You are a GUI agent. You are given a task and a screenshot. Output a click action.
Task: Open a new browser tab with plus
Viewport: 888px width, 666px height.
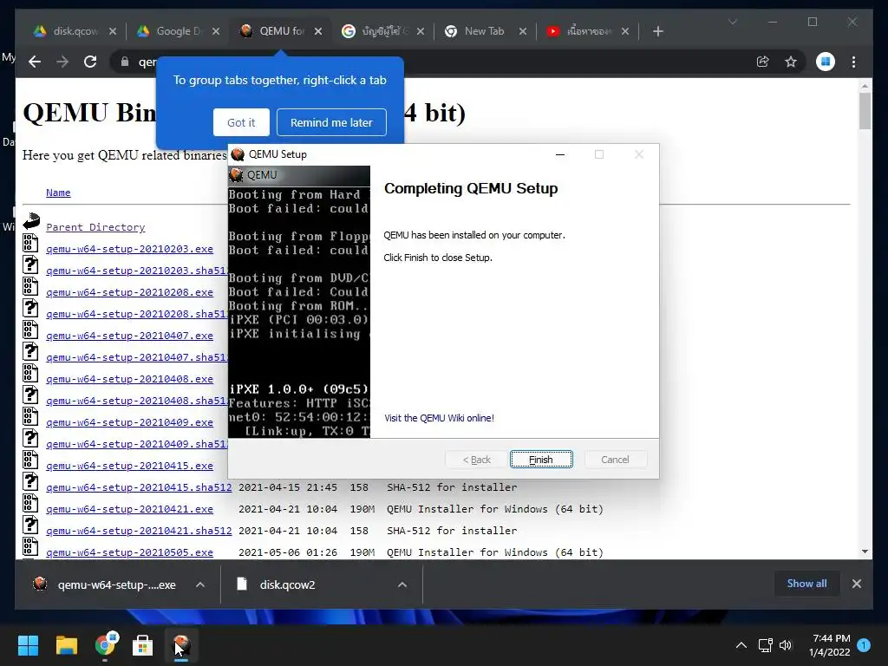coord(657,31)
